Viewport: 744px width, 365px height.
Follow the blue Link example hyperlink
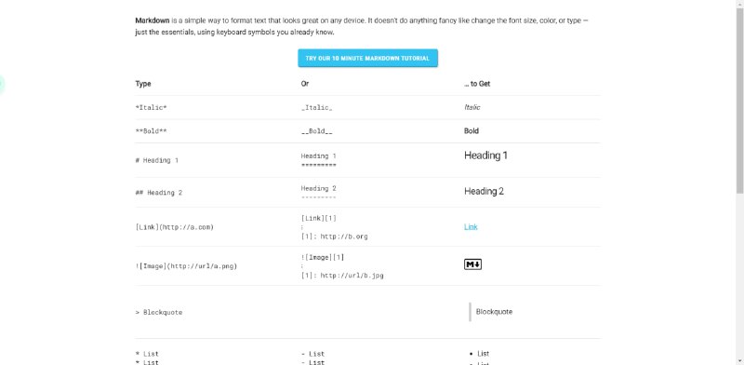pyautogui.click(x=471, y=226)
